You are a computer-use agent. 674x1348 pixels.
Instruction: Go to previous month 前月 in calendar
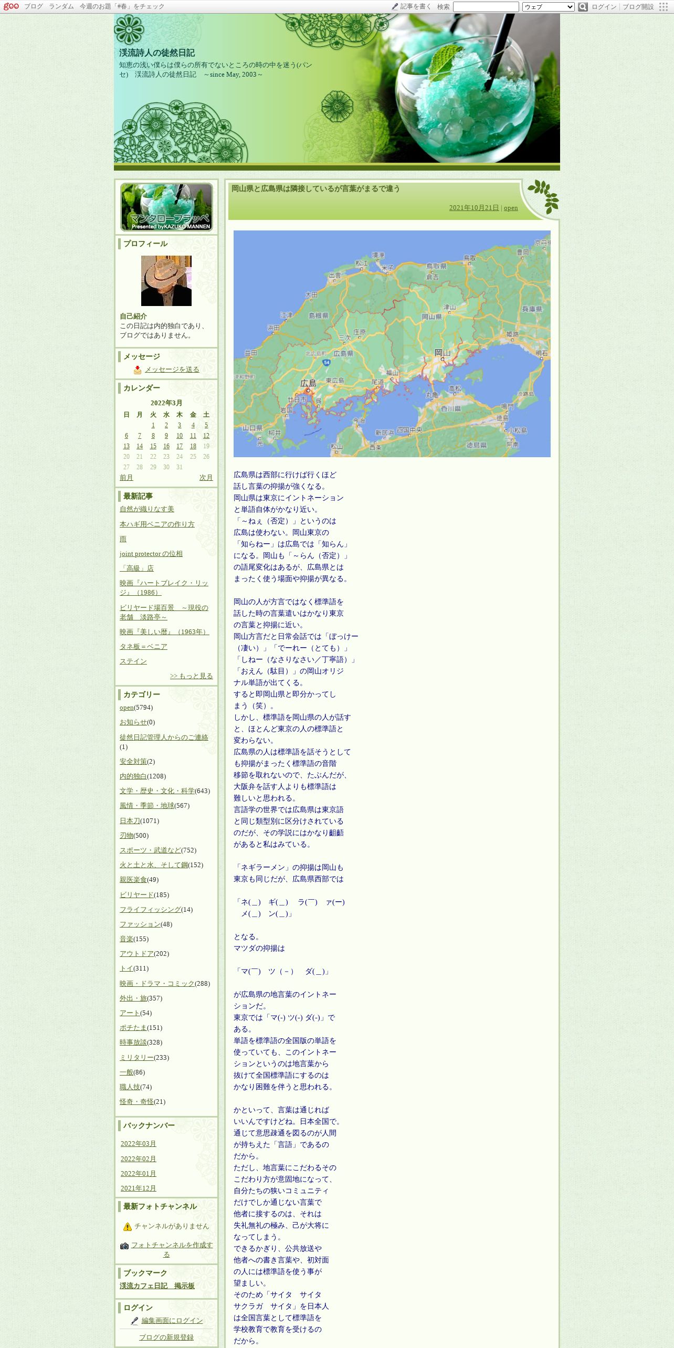point(127,478)
